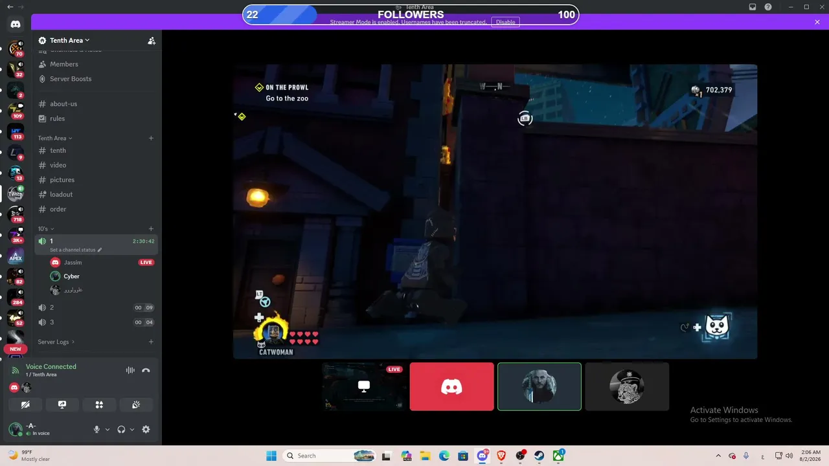Select the order text channel
Image resolution: width=829 pixels, height=466 pixels.
[x=96, y=209]
